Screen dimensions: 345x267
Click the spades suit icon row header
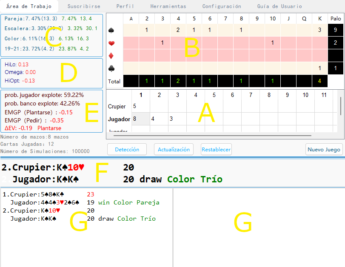[112, 30]
